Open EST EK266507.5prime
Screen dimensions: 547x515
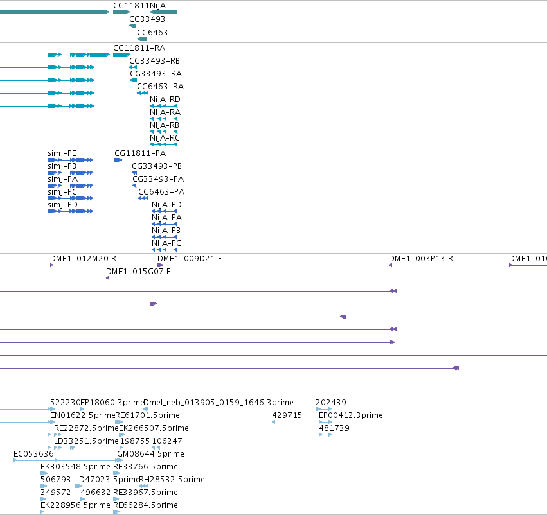(154, 428)
